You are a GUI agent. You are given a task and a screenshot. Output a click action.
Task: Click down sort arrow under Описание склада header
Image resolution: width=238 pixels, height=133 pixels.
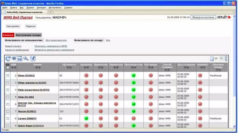[x=217, y=70]
